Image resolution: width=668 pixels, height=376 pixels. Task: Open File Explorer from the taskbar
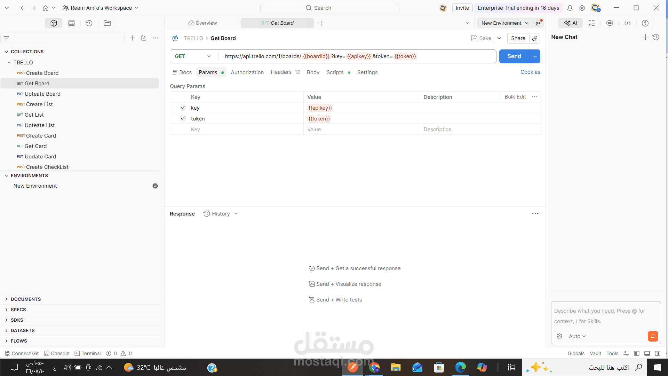(396, 367)
